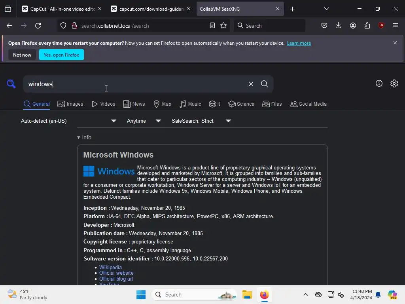Select the It search category
This screenshot has height=304, width=405.
[x=214, y=104]
